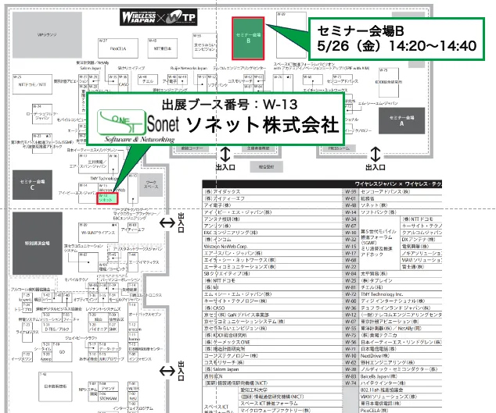496x413 pixels.
Task: Select the GO booth on the map
Action: click(62, 352)
